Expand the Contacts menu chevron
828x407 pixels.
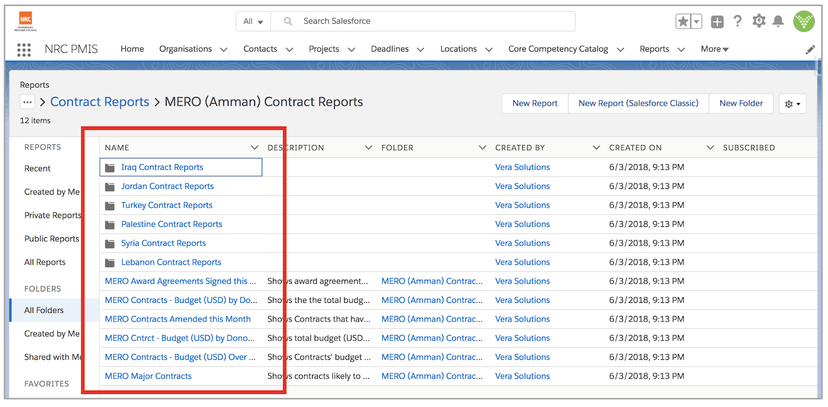(289, 49)
